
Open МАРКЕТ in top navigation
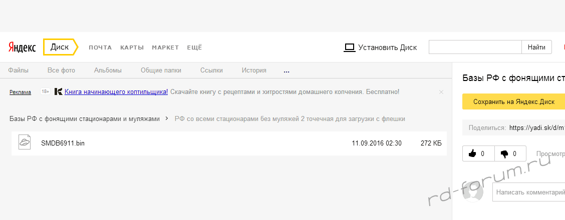coord(165,47)
